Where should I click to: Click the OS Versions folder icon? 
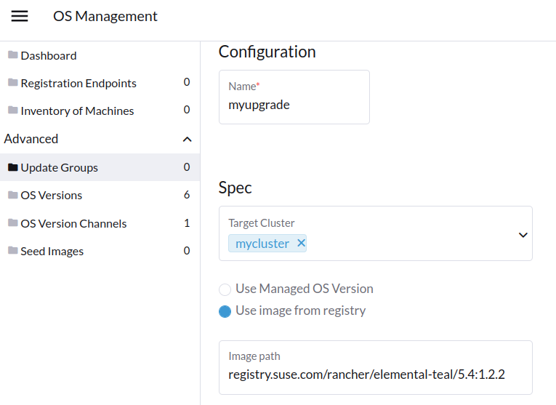coord(12,195)
